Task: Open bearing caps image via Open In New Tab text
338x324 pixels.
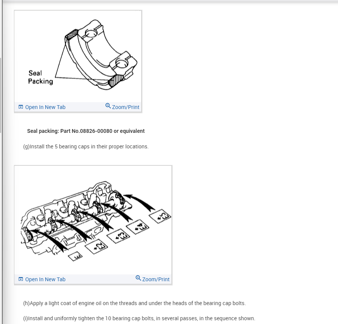Action: [x=45, y=279]
